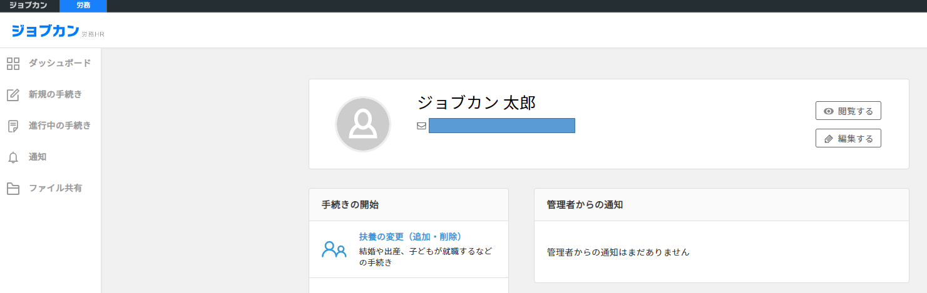Image resolution: width=927 pixels, height=293 pixels.
Task: Select the 通知 label in the sidebar
Action: (x=38, y=157)
